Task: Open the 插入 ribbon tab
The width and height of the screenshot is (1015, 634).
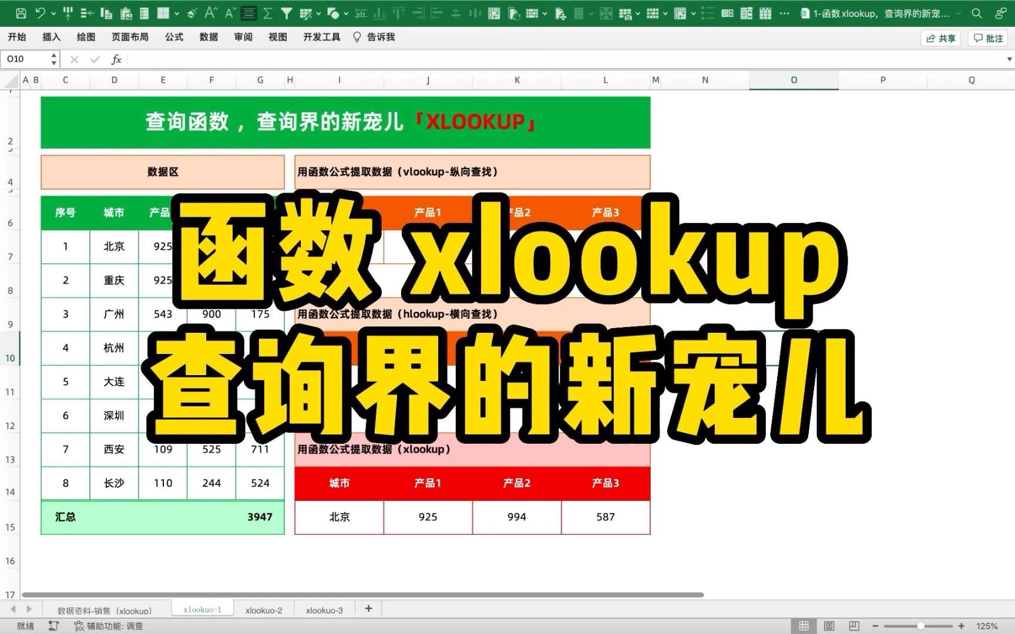Action: pos(51,37)
